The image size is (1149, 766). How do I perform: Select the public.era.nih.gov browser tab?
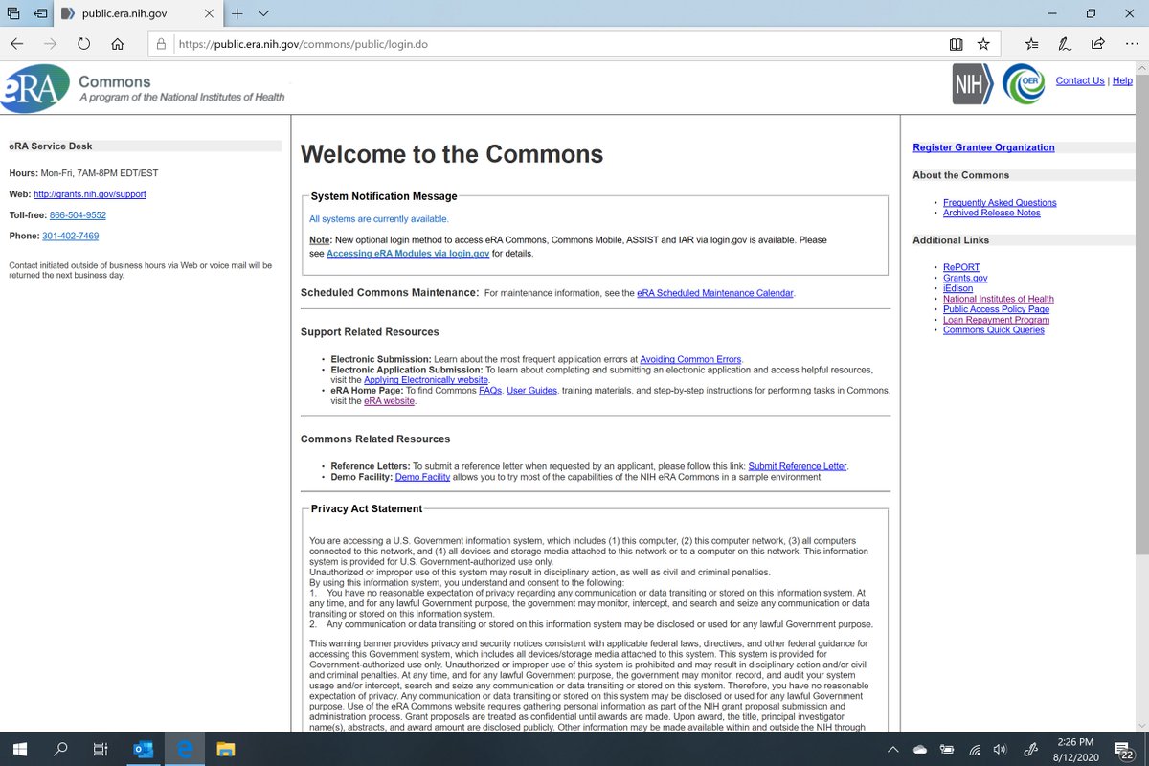[139, 14]
